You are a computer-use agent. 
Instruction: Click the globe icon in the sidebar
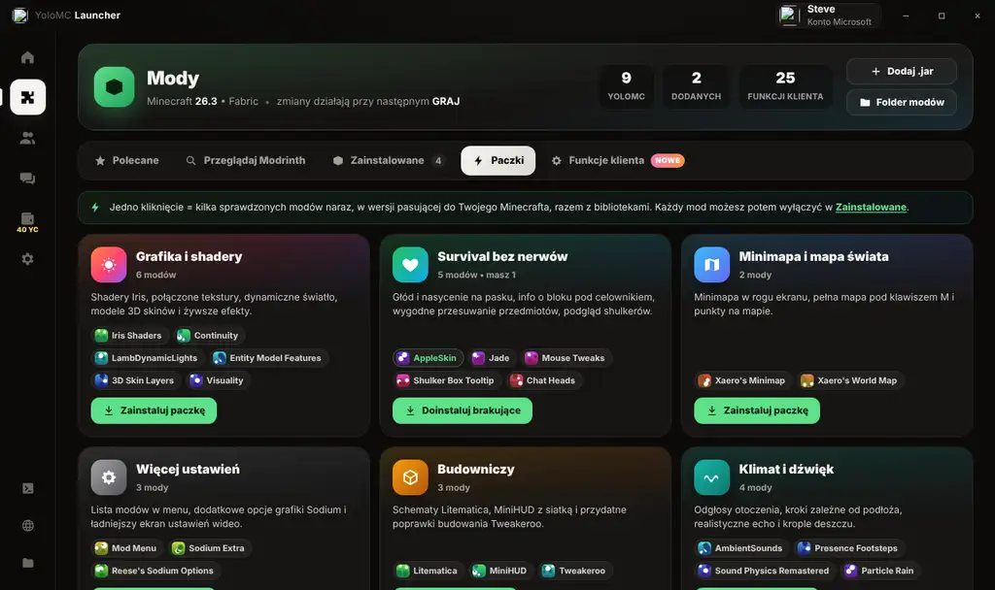click(28, 525)
